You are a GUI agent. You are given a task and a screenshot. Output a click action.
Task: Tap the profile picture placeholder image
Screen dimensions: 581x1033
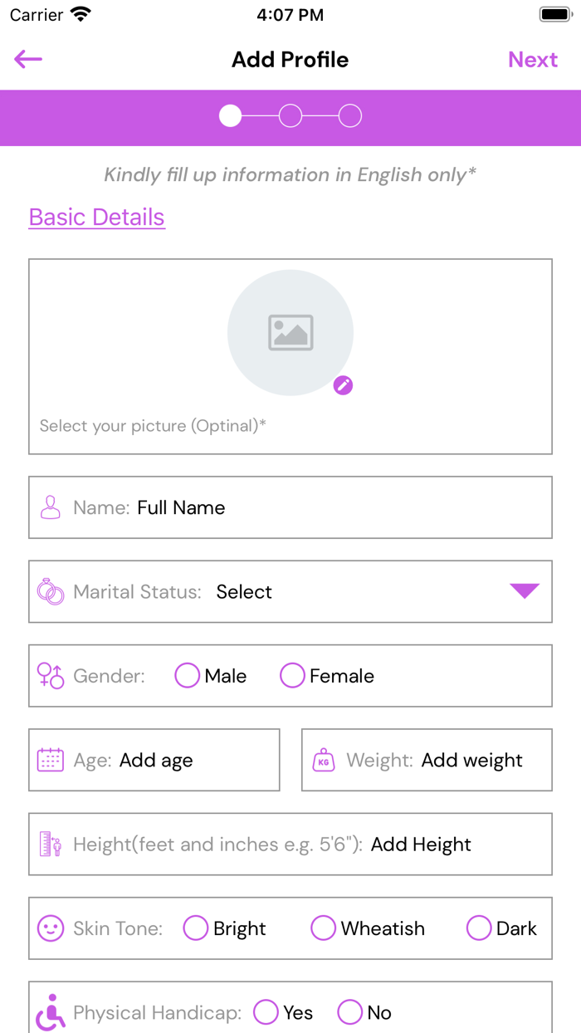(290, 332)
